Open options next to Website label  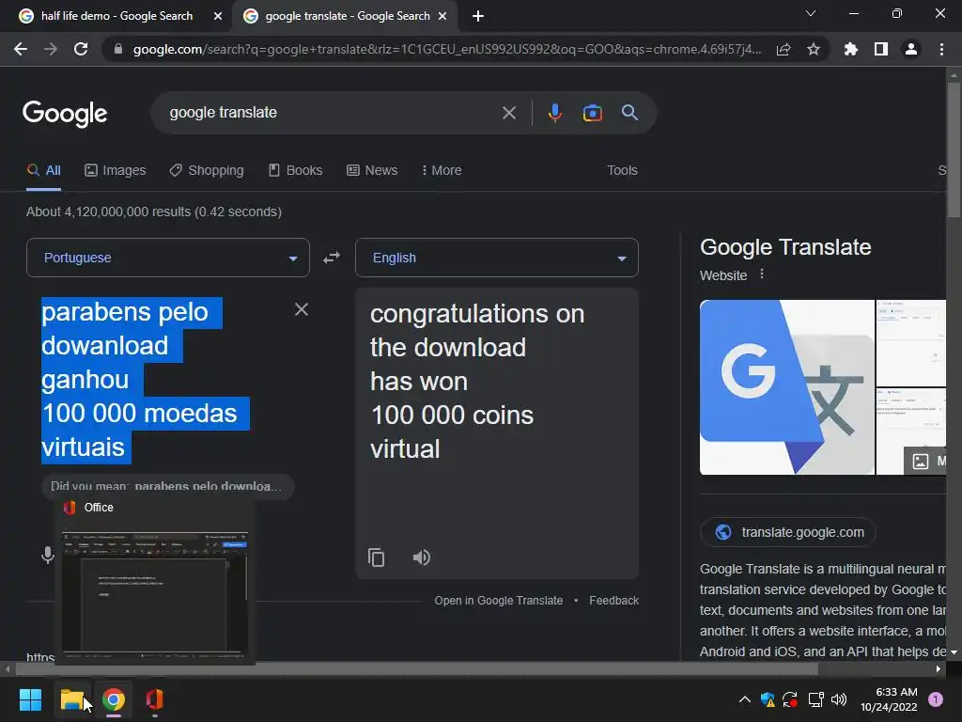(762, 275)
